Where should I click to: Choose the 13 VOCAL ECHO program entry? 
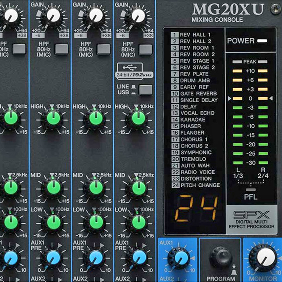(x=193, y=113)
